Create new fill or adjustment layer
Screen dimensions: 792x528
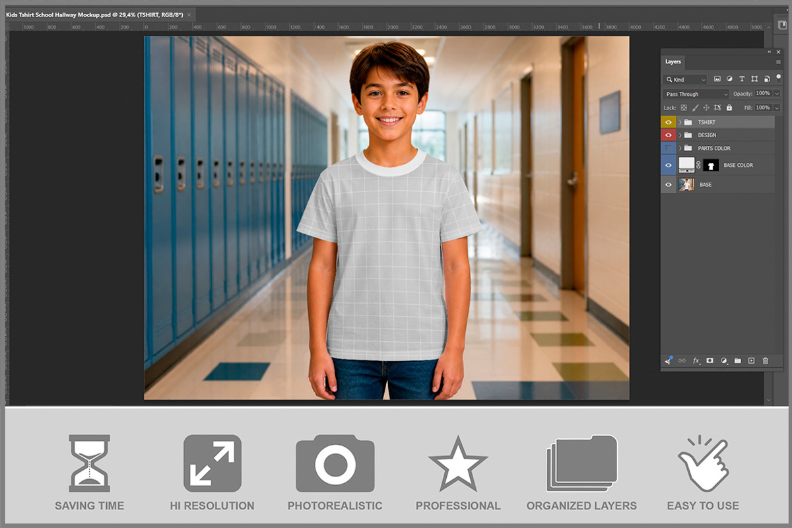pos(724,361)
